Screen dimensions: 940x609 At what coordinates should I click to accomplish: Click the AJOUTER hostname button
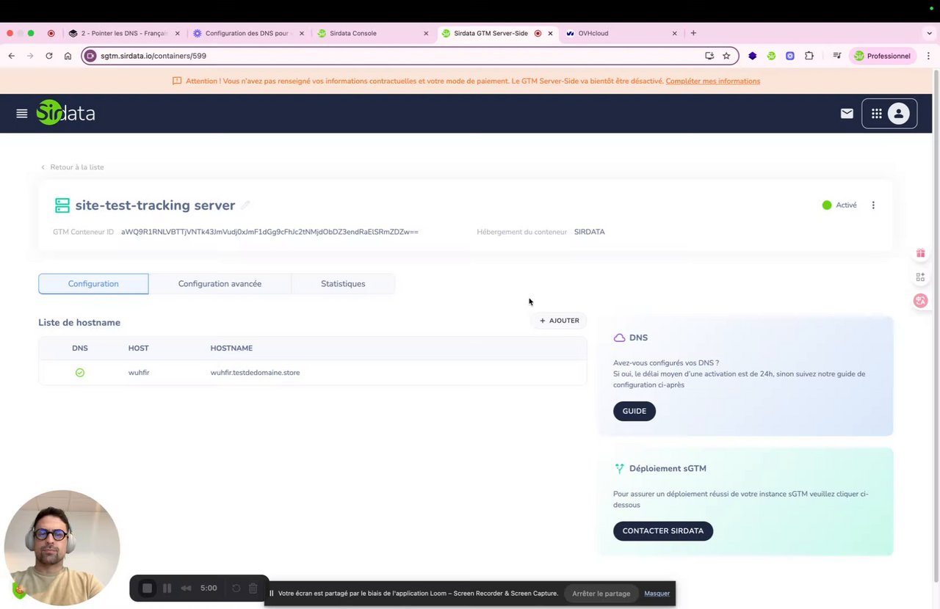[560, 321]
